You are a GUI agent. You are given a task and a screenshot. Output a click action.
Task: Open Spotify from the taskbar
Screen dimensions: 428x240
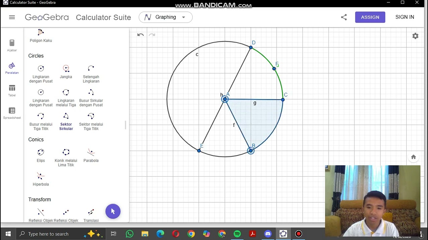(x=237, y=234)
